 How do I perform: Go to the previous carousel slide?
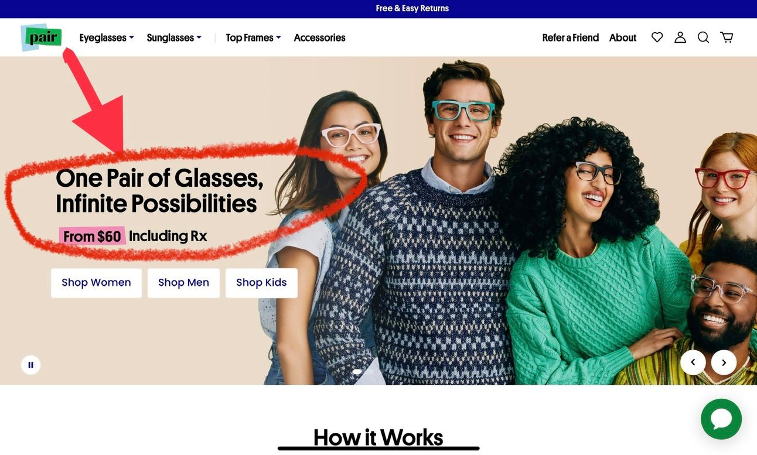[x=693, y=362]
